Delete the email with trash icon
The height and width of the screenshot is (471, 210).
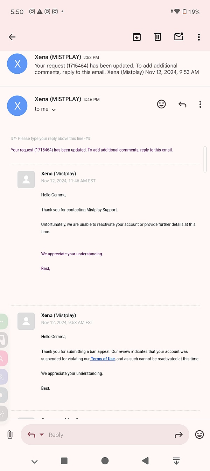158,36
